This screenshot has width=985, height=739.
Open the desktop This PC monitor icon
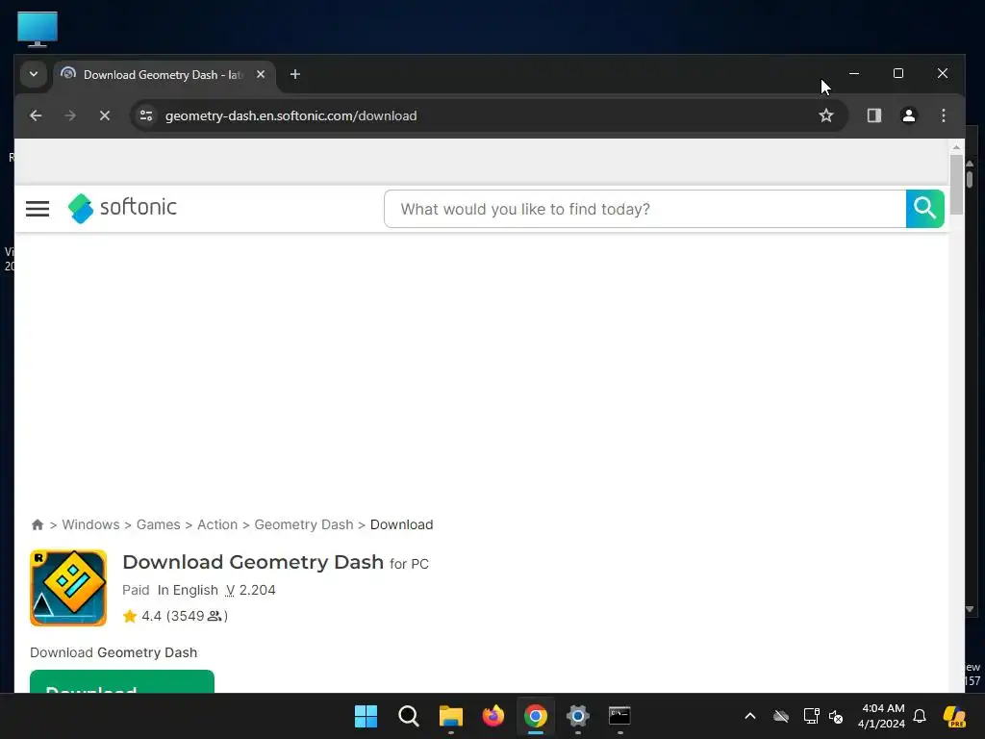coord(38,29)
